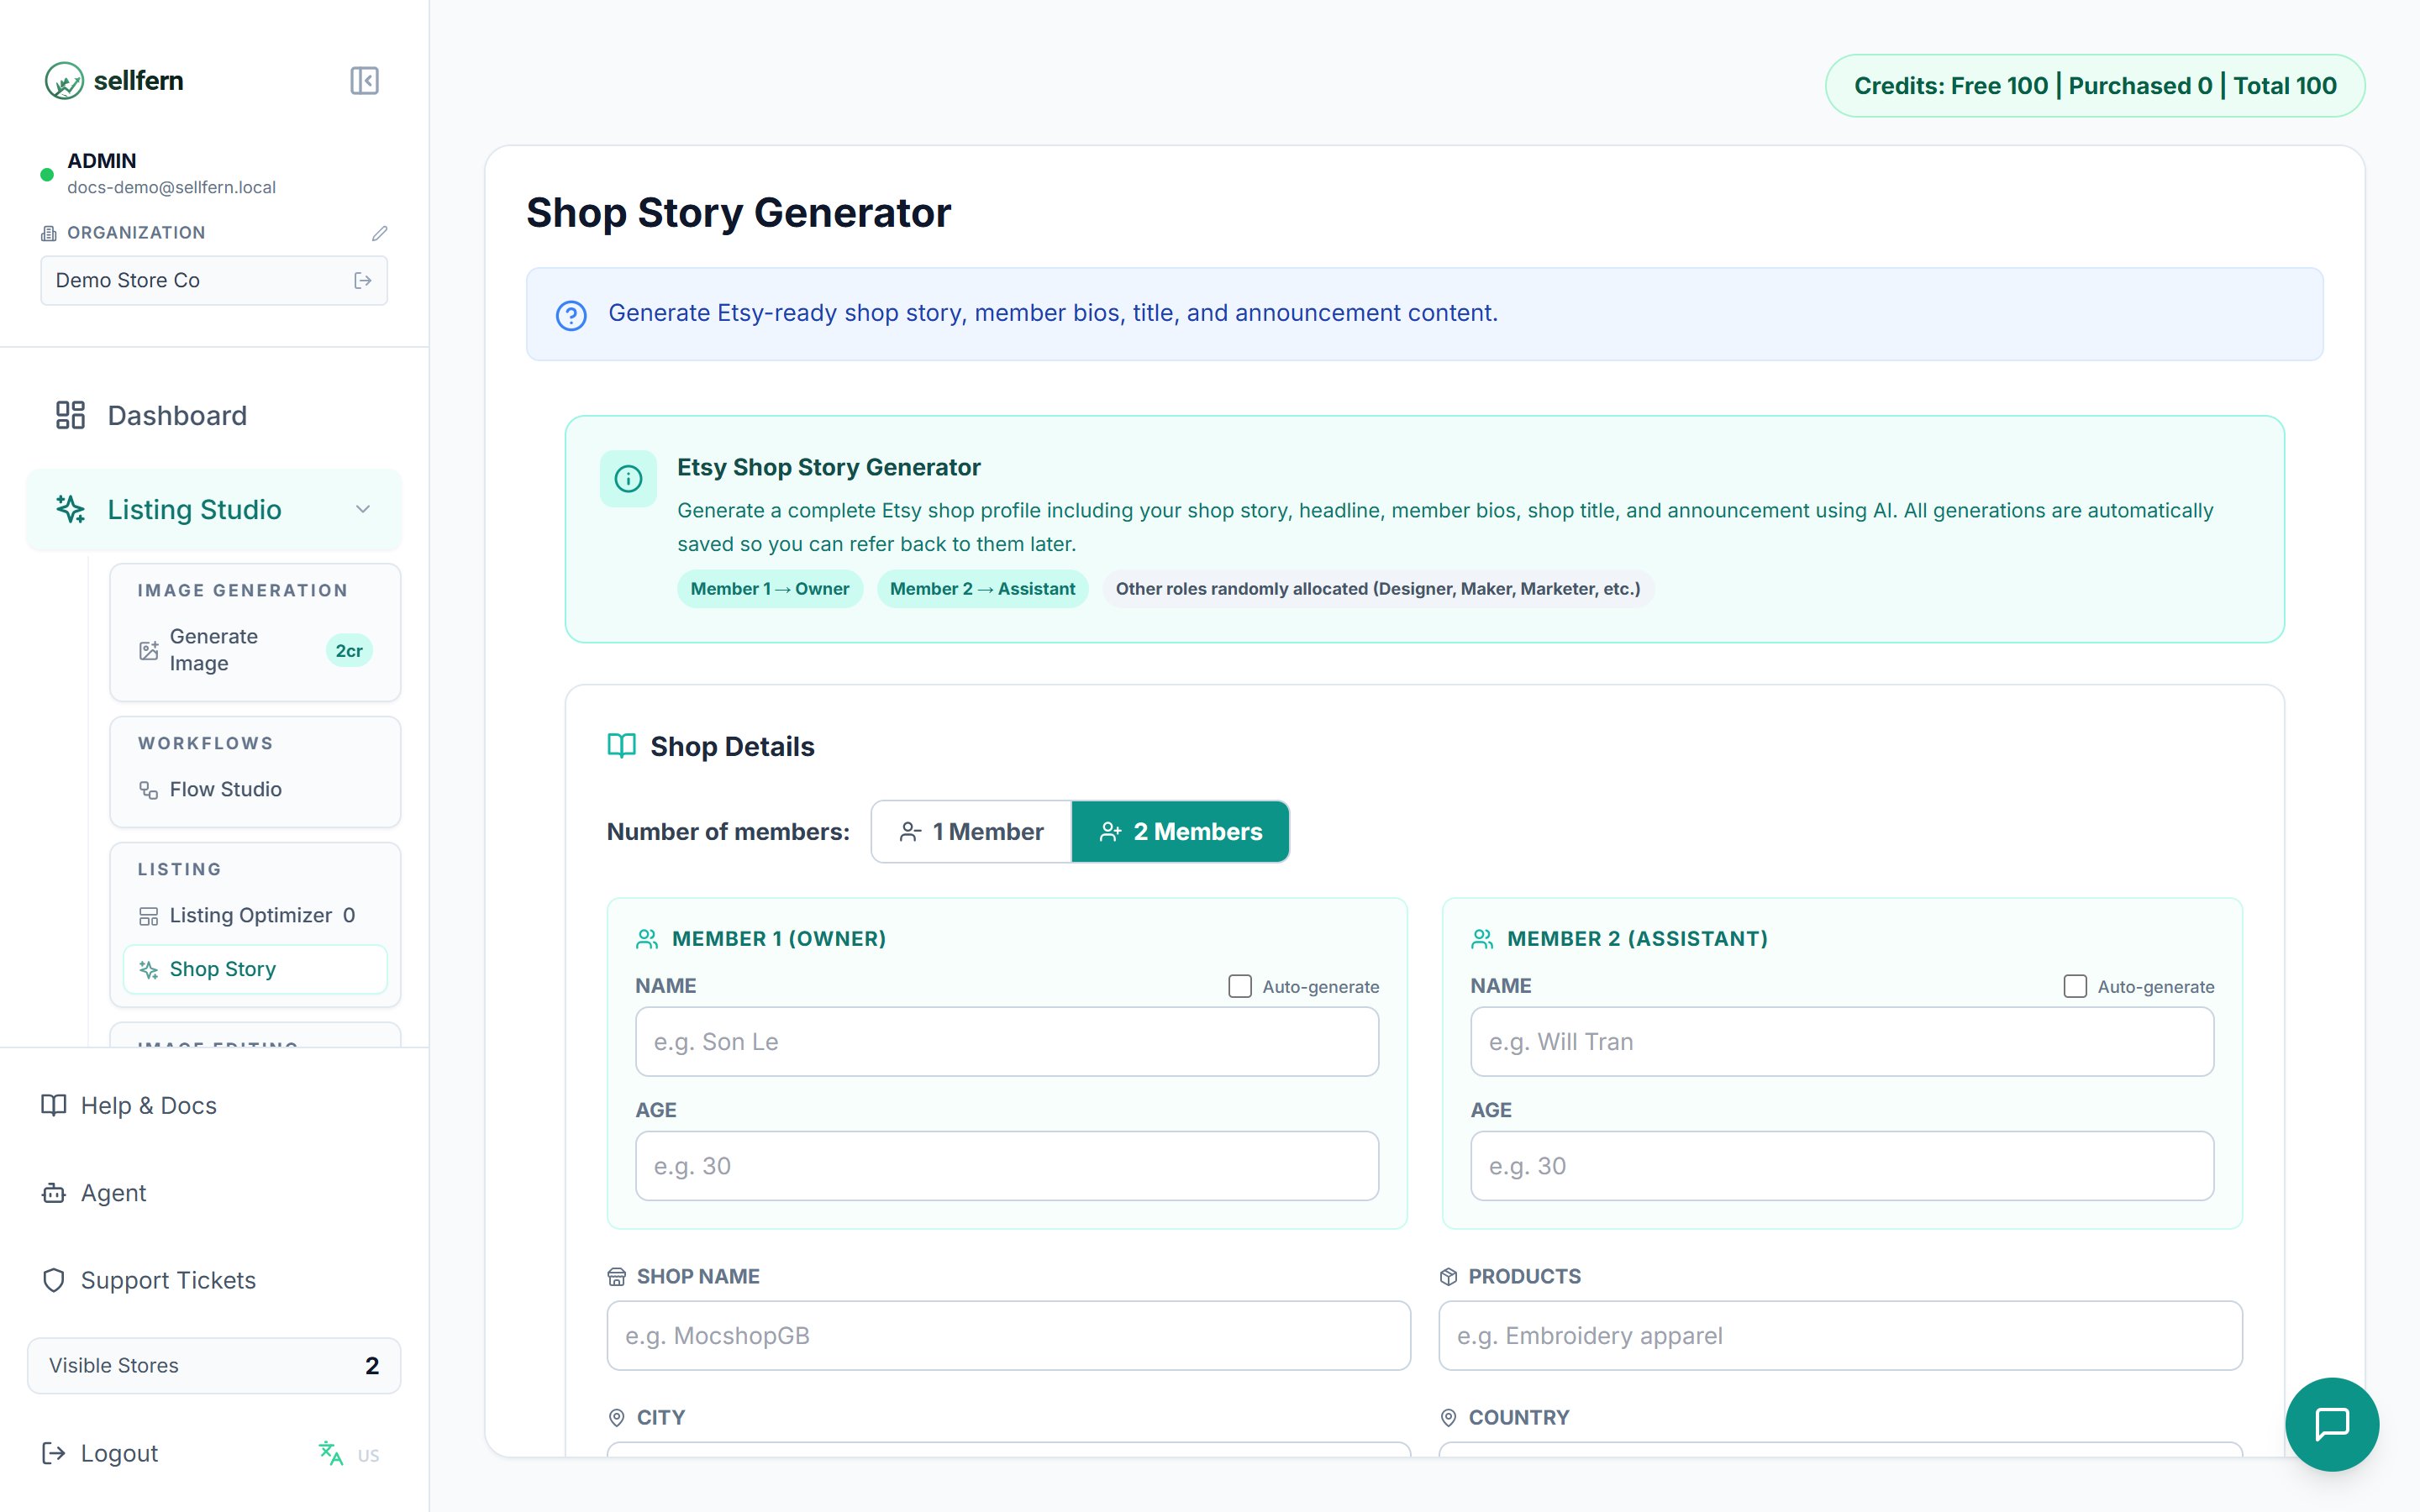
Task: Click the Generate Image icon
Action: pyautogui.click(x=148, y=650)
